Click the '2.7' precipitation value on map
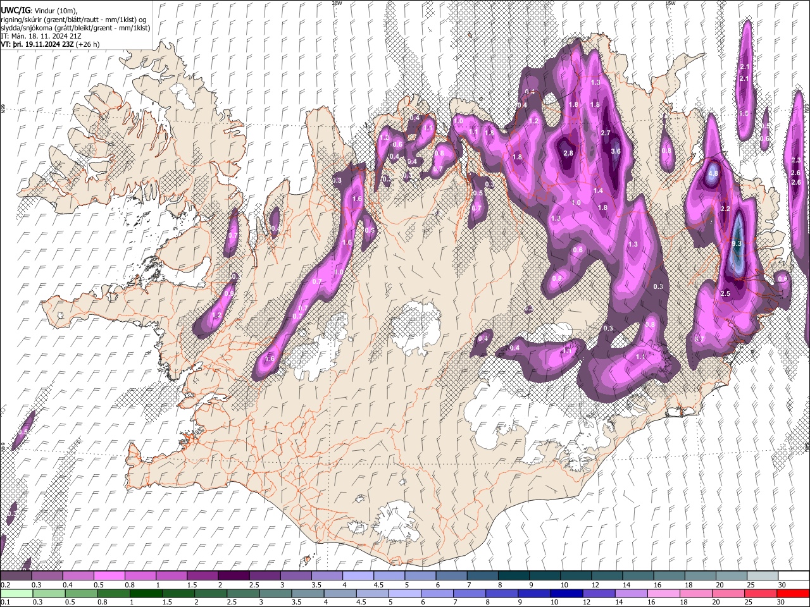Viewport: 810px width, 607px height. point(606,133)
